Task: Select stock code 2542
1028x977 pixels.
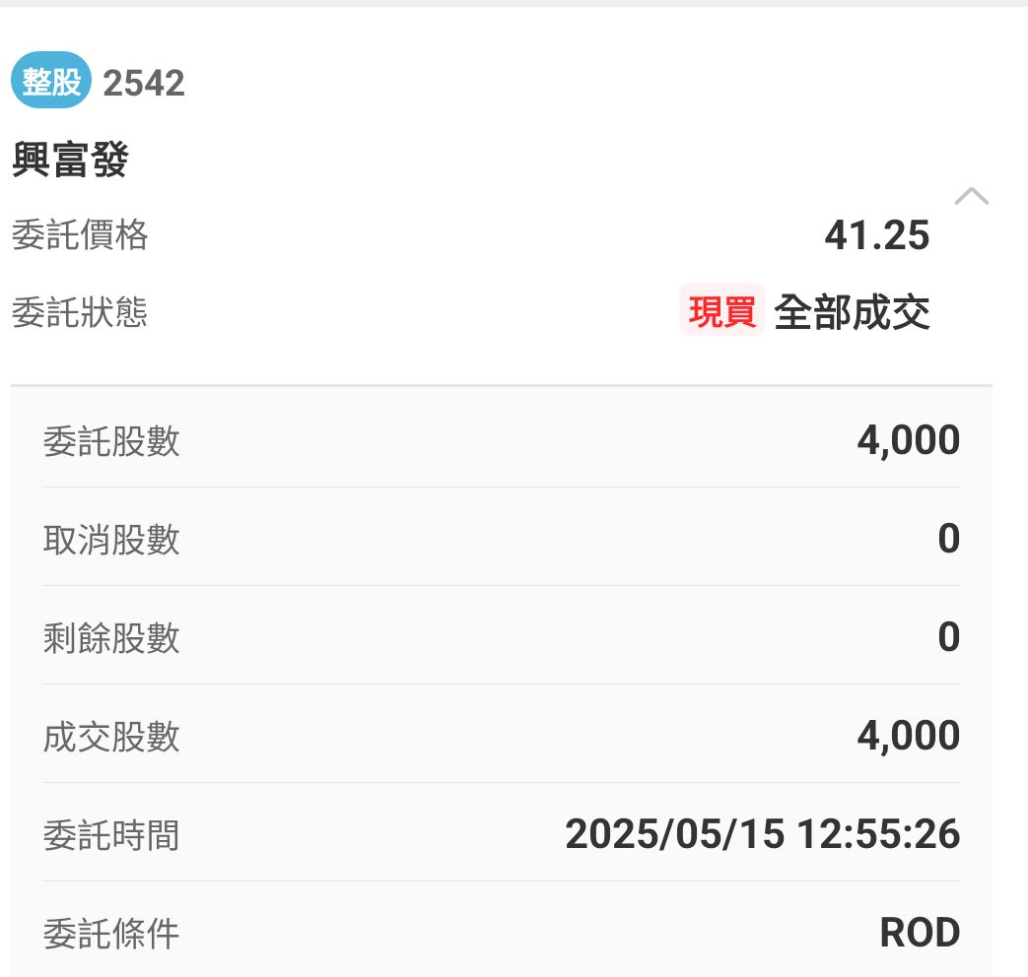Action: pyautogui.click(x=144, y=83)
